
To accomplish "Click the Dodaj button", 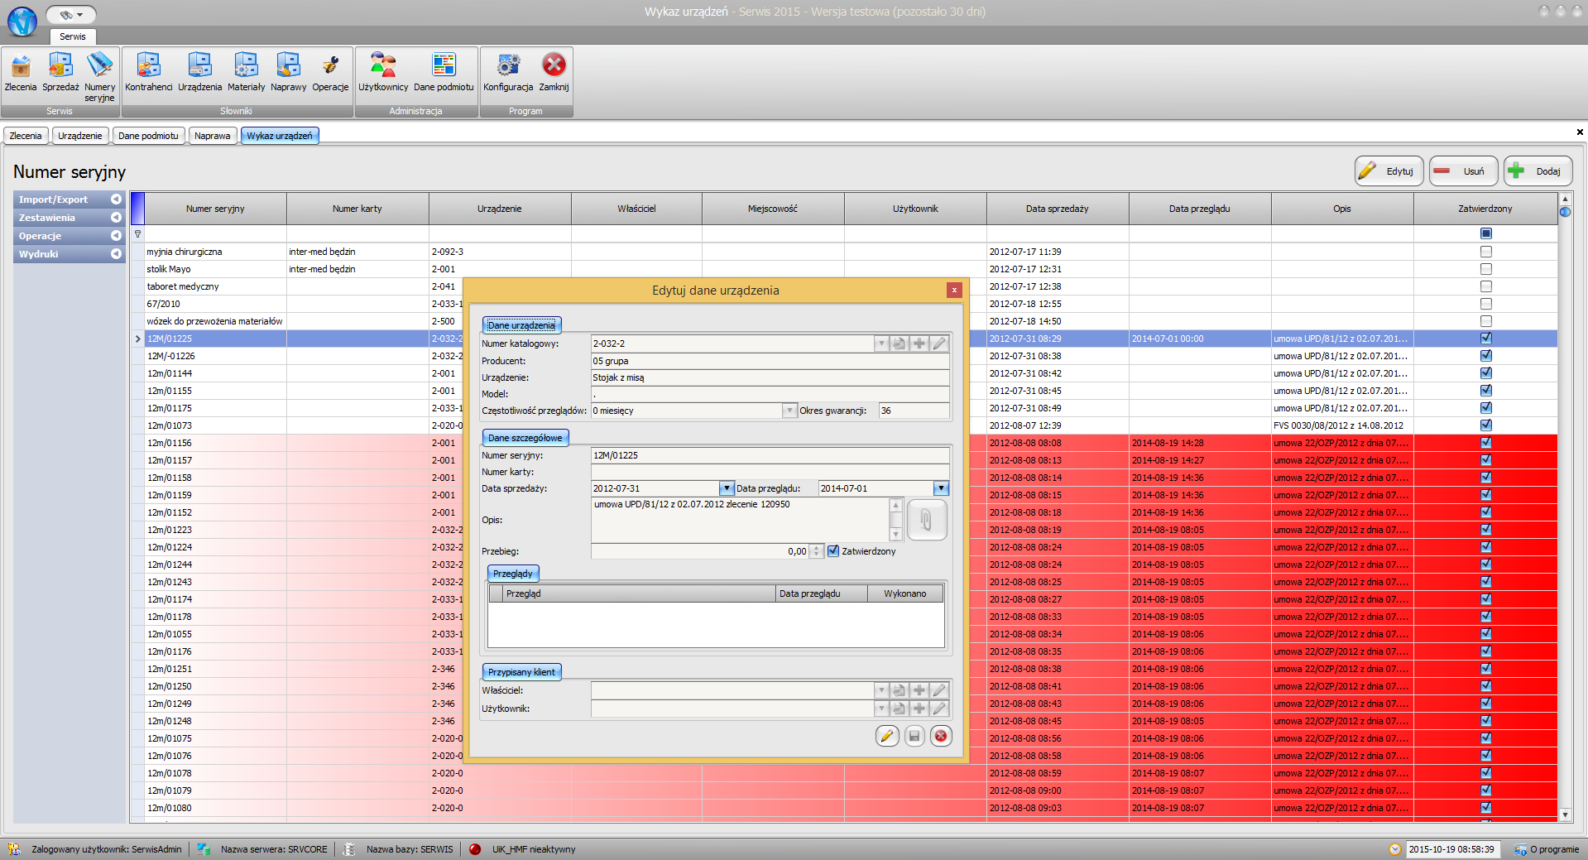I will [x=1538, y=171].
